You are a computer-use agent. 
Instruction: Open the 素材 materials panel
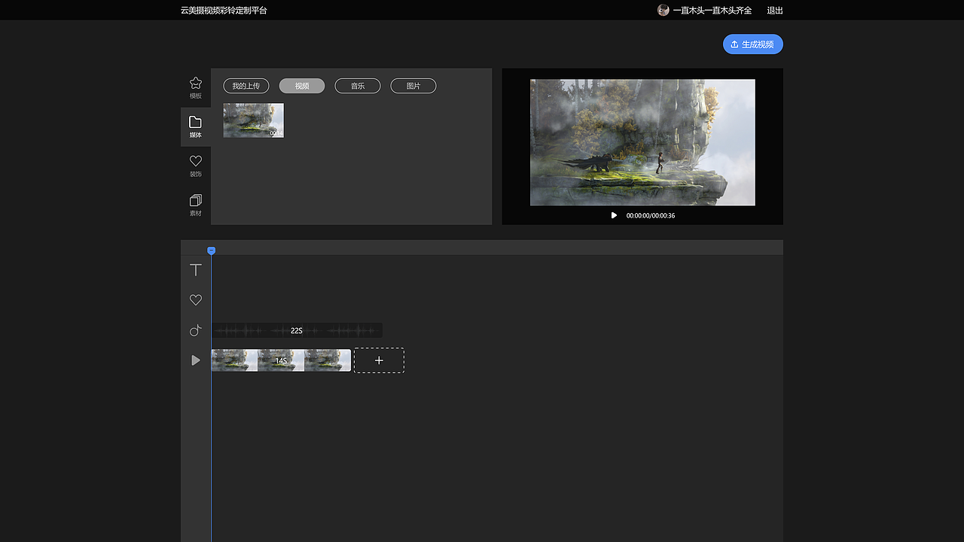[x=196, y=205]
